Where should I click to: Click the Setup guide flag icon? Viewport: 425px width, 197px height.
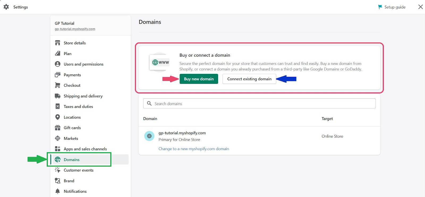pos(380,7)
